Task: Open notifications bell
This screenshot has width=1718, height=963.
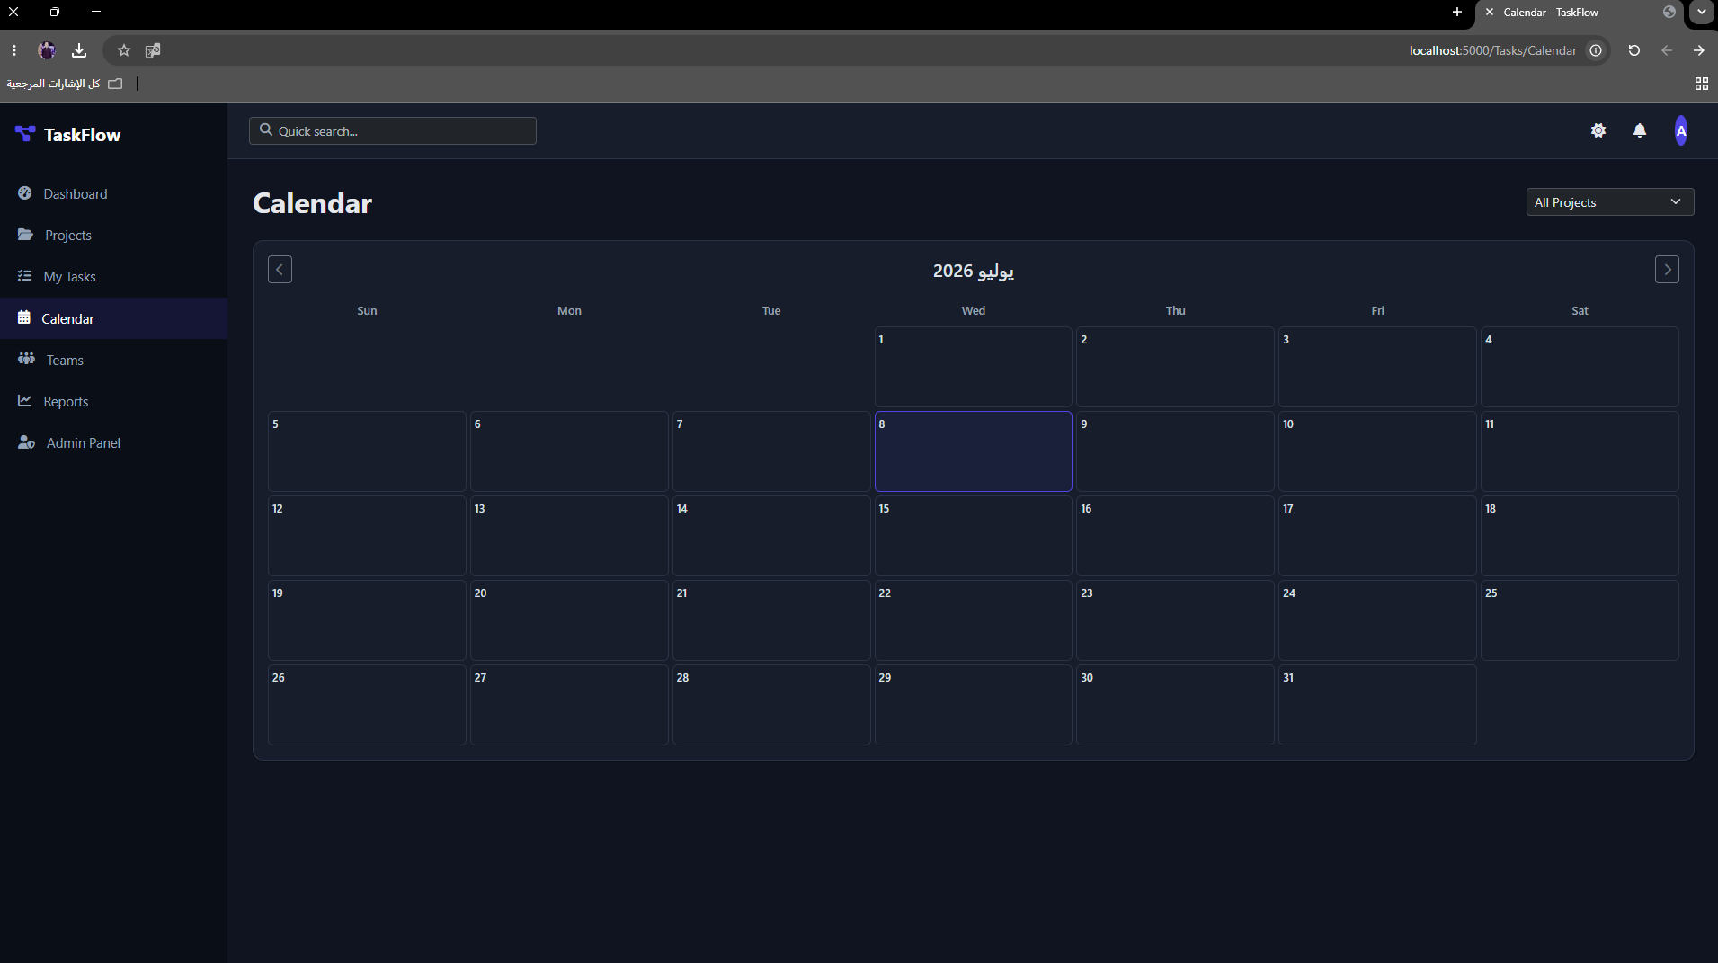Action: pyautogui.click(x=1640, y=130)
